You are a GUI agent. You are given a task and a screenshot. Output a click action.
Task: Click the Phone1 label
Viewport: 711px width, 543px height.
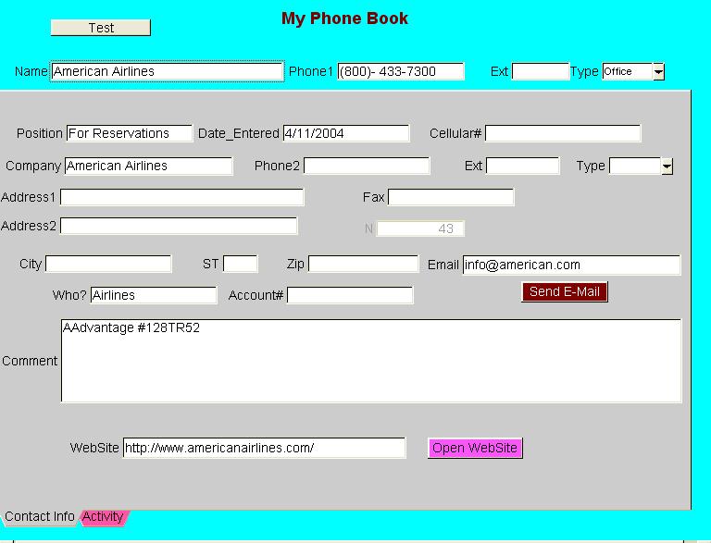coord(311,71)
